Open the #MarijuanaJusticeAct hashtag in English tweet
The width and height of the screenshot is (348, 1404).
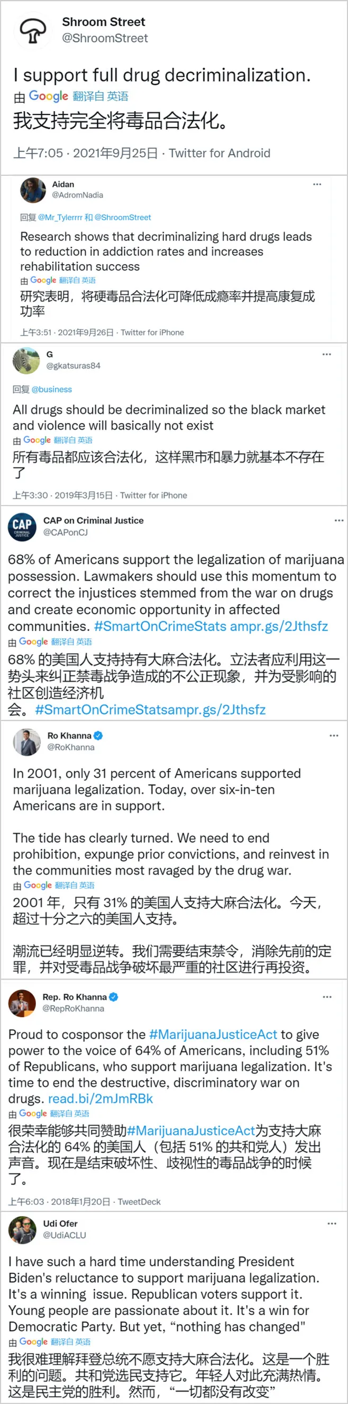213,1034
